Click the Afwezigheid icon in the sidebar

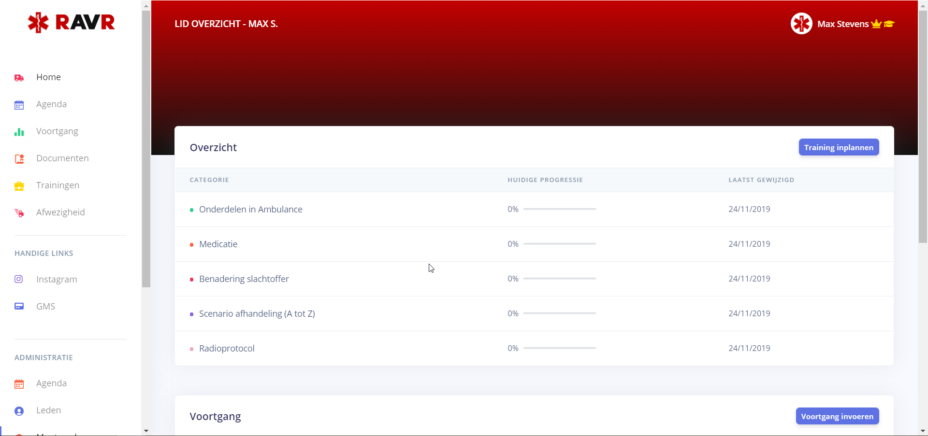(19, 213)
